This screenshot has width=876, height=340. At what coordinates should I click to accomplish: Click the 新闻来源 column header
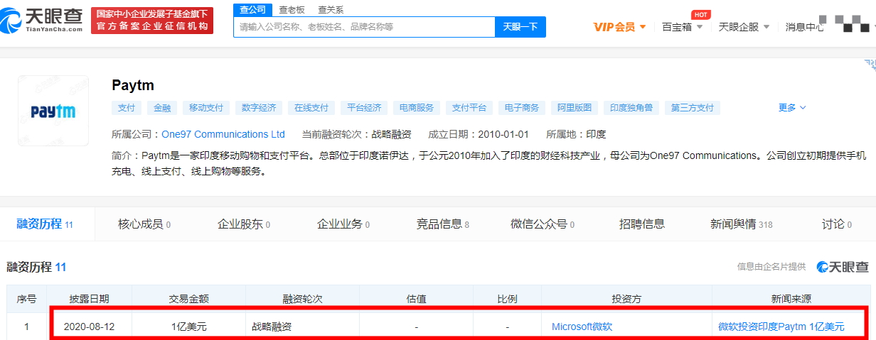791,299
